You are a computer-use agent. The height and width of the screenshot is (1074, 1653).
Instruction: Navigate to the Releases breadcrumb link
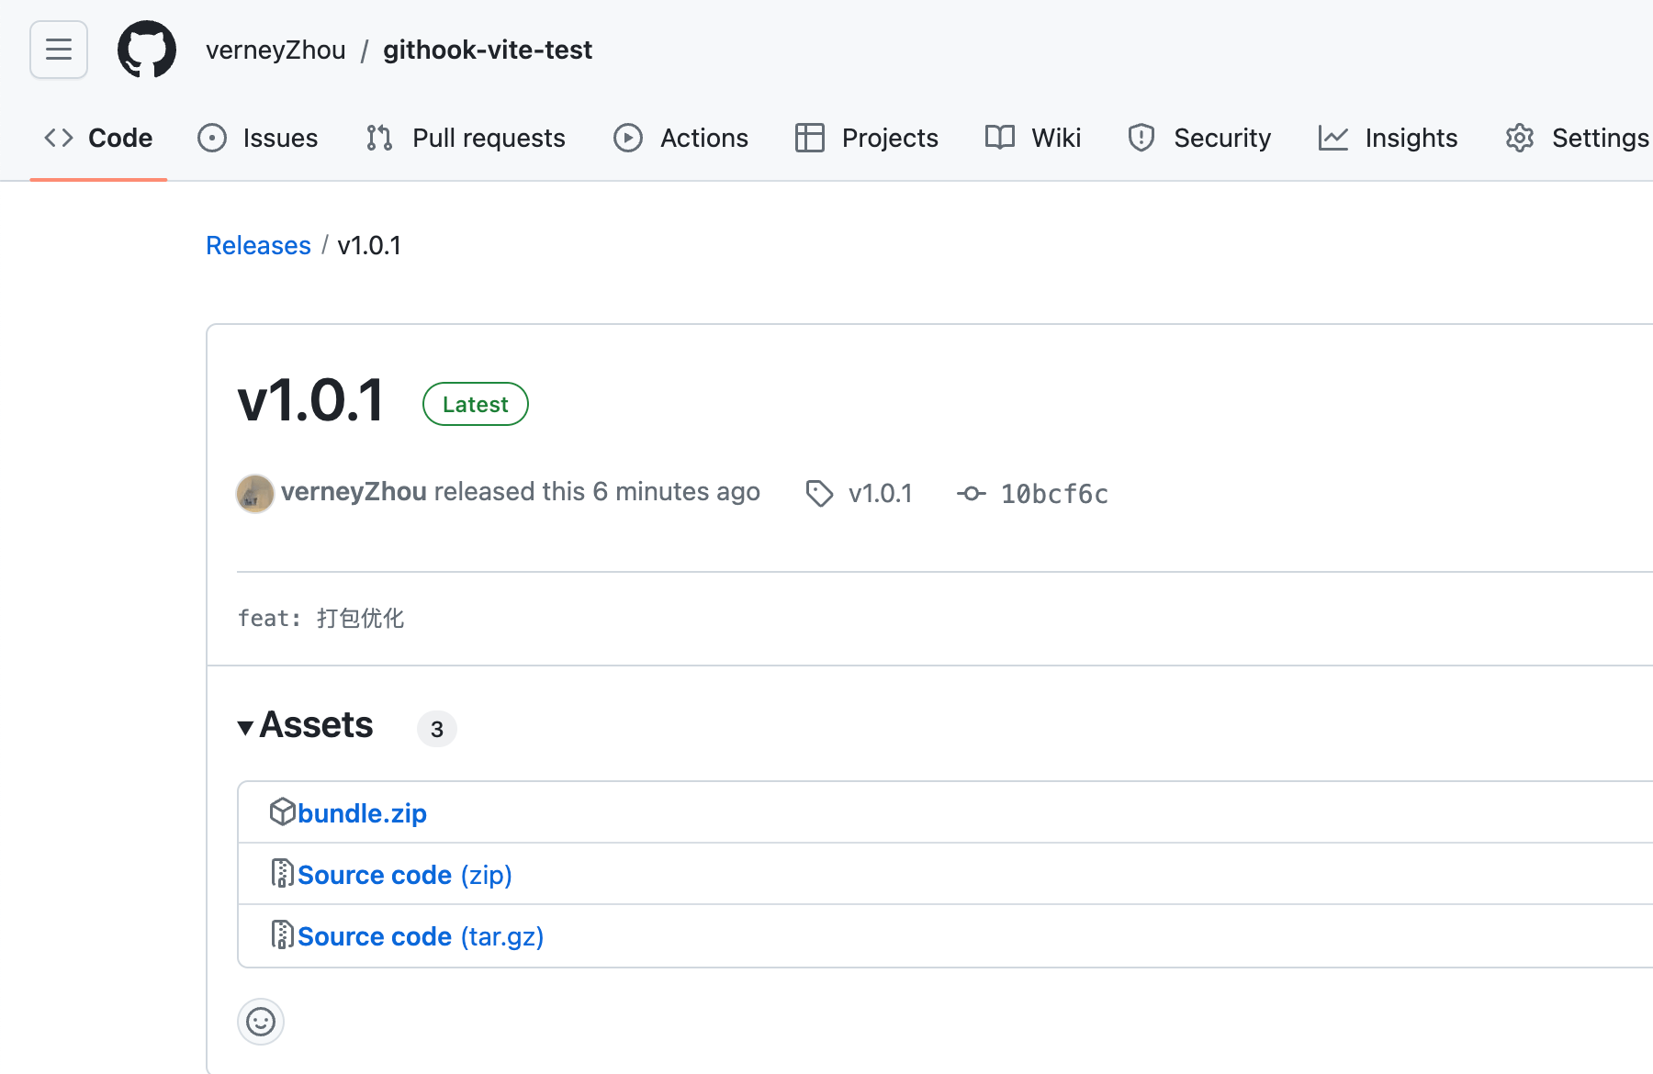[x=258, y=245]
